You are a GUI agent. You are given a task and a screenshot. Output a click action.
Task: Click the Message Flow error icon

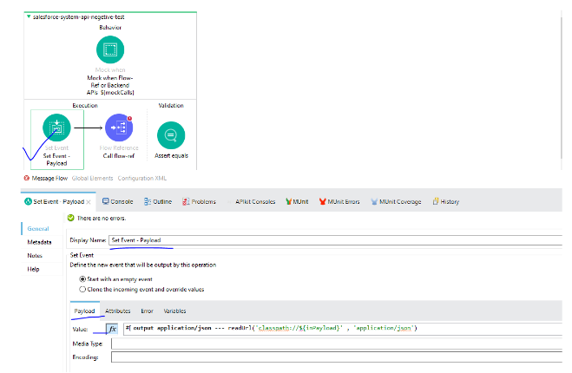click(27, 178)
